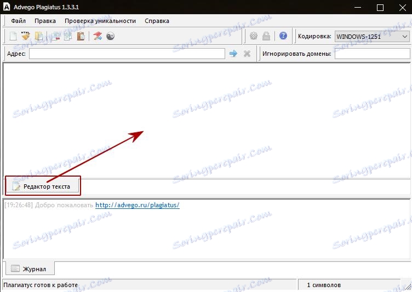The width and height of the screenshot is (412, 292).
Task: Click the Добро пожаловать log text
Action: 64,205
